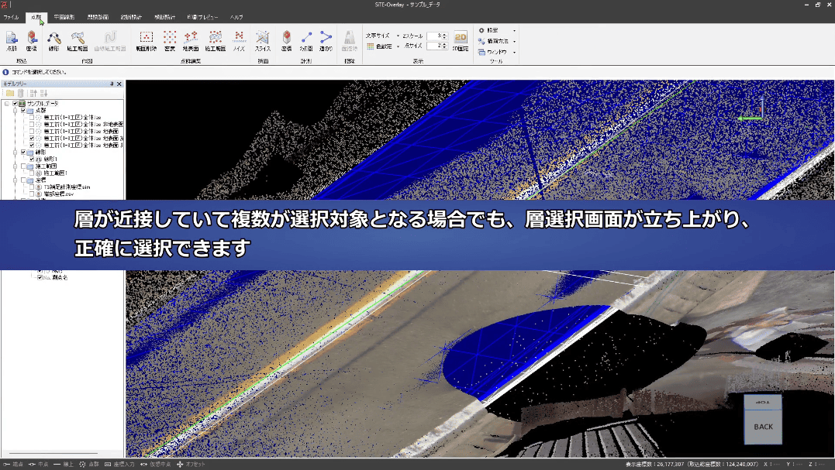Toggle the 点群 folder checkbox
Screen dimensions: 835x470
pos(23,111)
